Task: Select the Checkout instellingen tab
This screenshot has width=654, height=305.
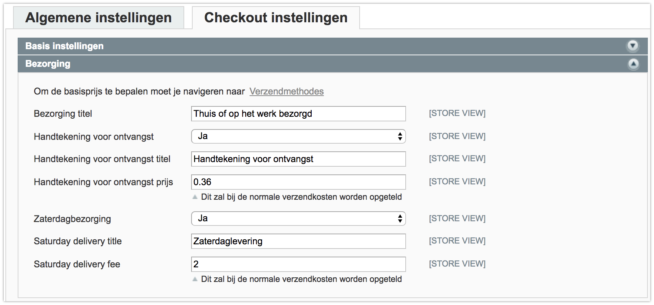Action: (276, 18)
